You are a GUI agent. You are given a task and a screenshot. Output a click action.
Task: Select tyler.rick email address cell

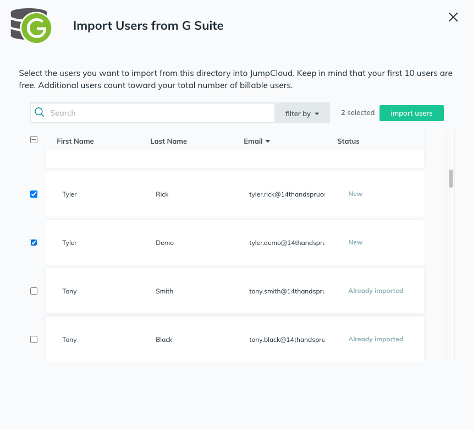pyautogui.click(x=286, y=194)
